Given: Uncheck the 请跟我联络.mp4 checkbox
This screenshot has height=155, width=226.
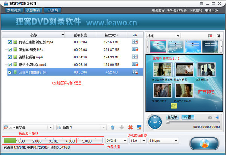Looking at the screenshot, I should click(10, 57).
